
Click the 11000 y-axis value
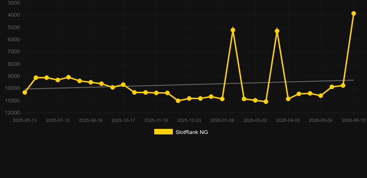13,101
